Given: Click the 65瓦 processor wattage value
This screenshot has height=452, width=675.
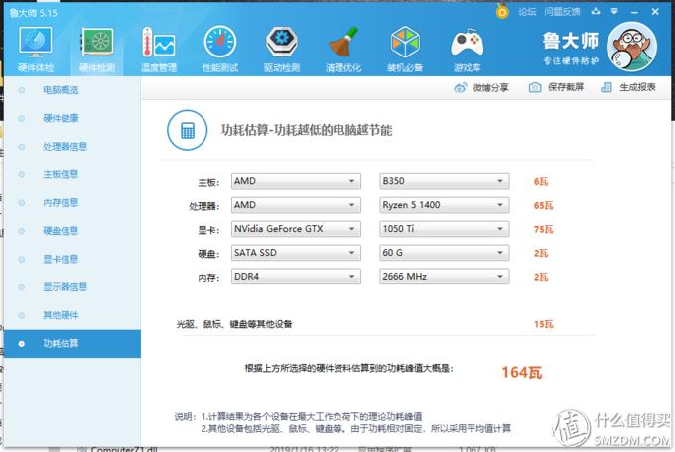Looking at the screenshot, I should [543, 205].
